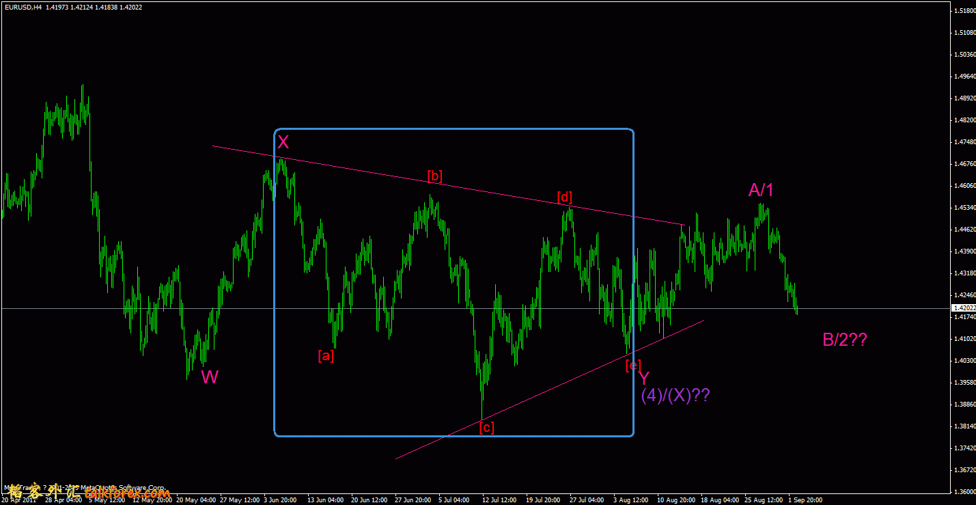Viewport: 976px width, 505px height.
Task: Click the red "[b]" wave label
Action: click(435, 176)
